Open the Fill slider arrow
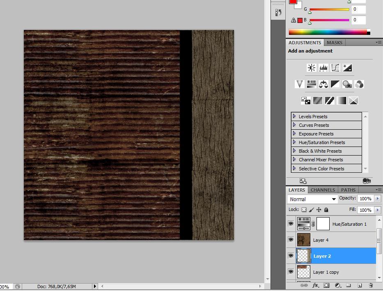 tap(377, 210)
